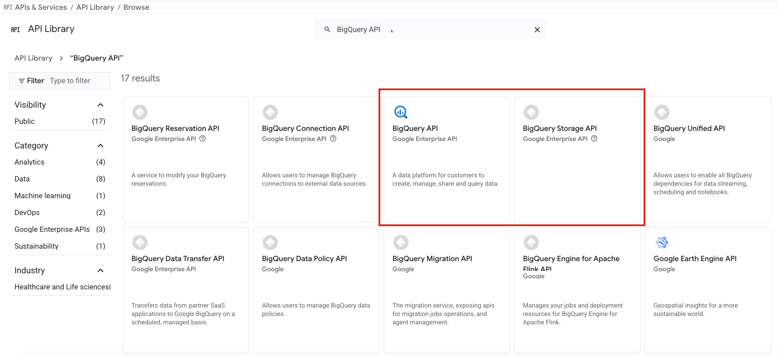Filter by Machine learning category
Viewport: 778px width, 356px height.
click(x=60, y=195)
